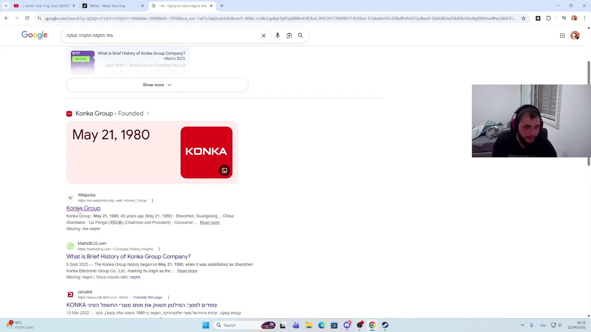Open Microsoft Store from taskbar

(x=334, y=325)
